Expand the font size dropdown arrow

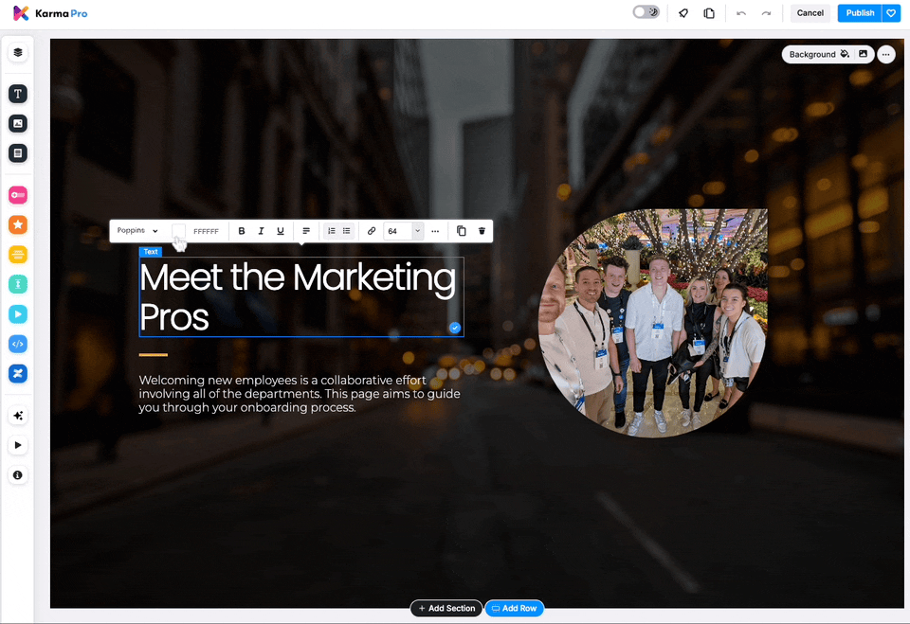pyautogui.click(x=417, y=231)
